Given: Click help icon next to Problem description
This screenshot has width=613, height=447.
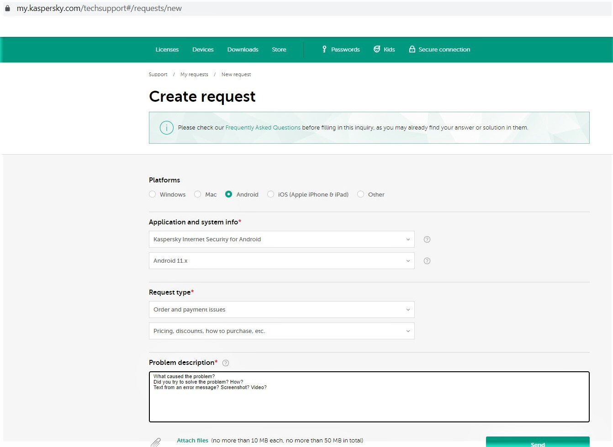Looking at the screenshot, I should (226, 363).
